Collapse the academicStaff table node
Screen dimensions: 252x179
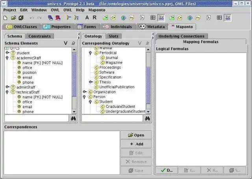(7, 58)
